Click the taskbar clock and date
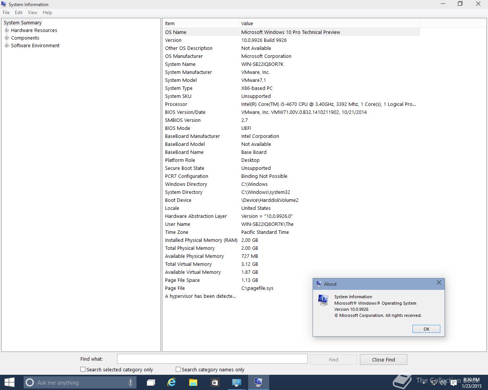Image resolution: width=488 pixels, height=390 pixels. pos(472,383)
